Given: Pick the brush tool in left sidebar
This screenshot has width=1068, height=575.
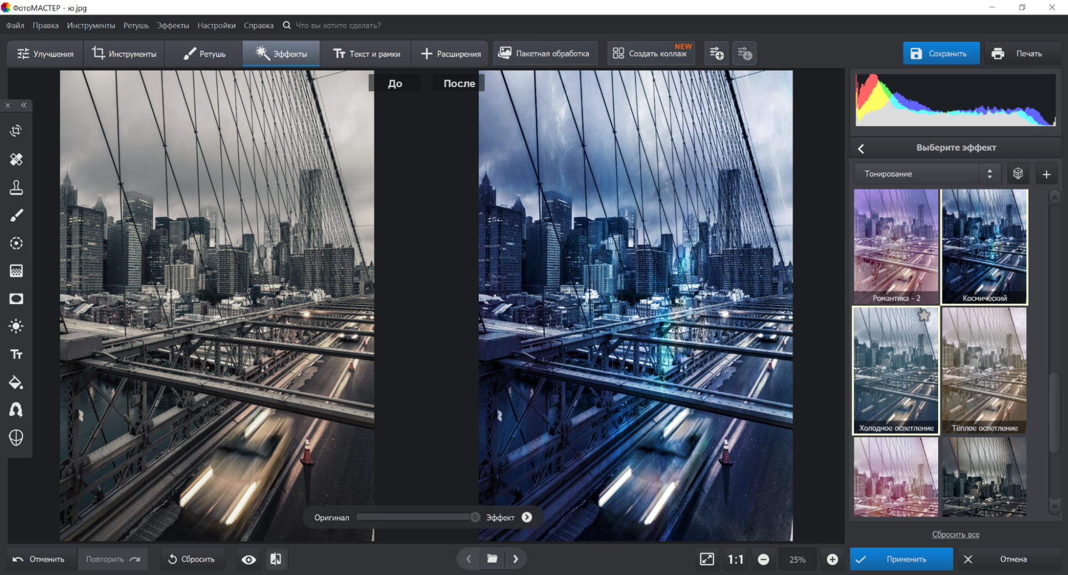Looking at the screenshot, I should pyautogui.click(x=16, y=215).
